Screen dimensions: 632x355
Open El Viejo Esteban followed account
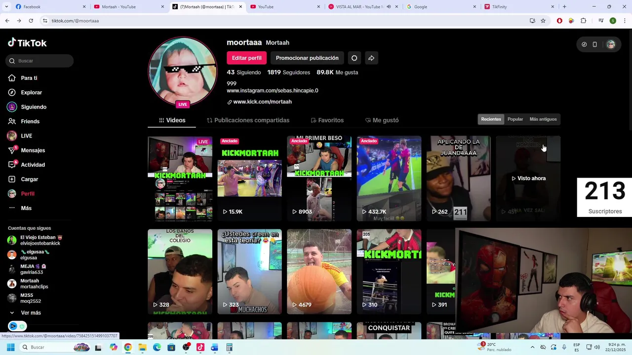point(35,240)
